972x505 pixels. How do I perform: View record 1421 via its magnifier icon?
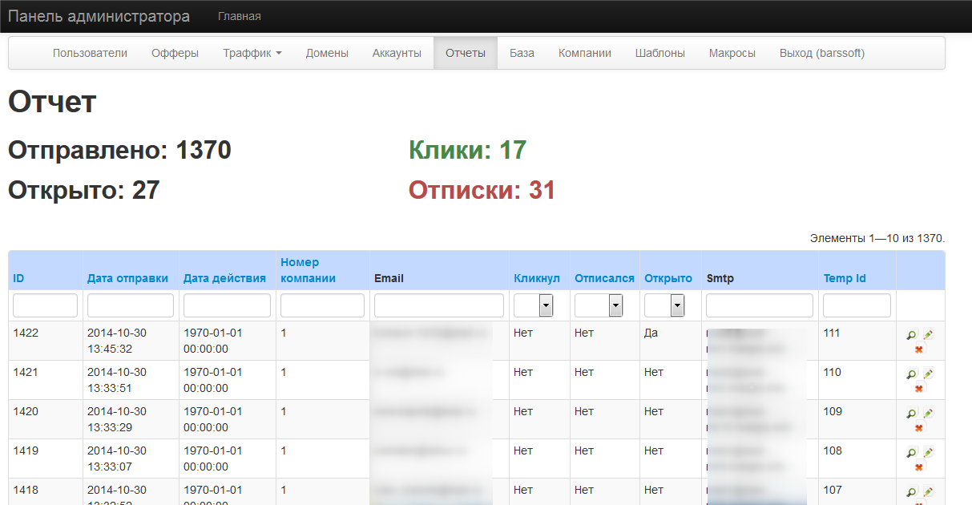(x=910, y=373)
